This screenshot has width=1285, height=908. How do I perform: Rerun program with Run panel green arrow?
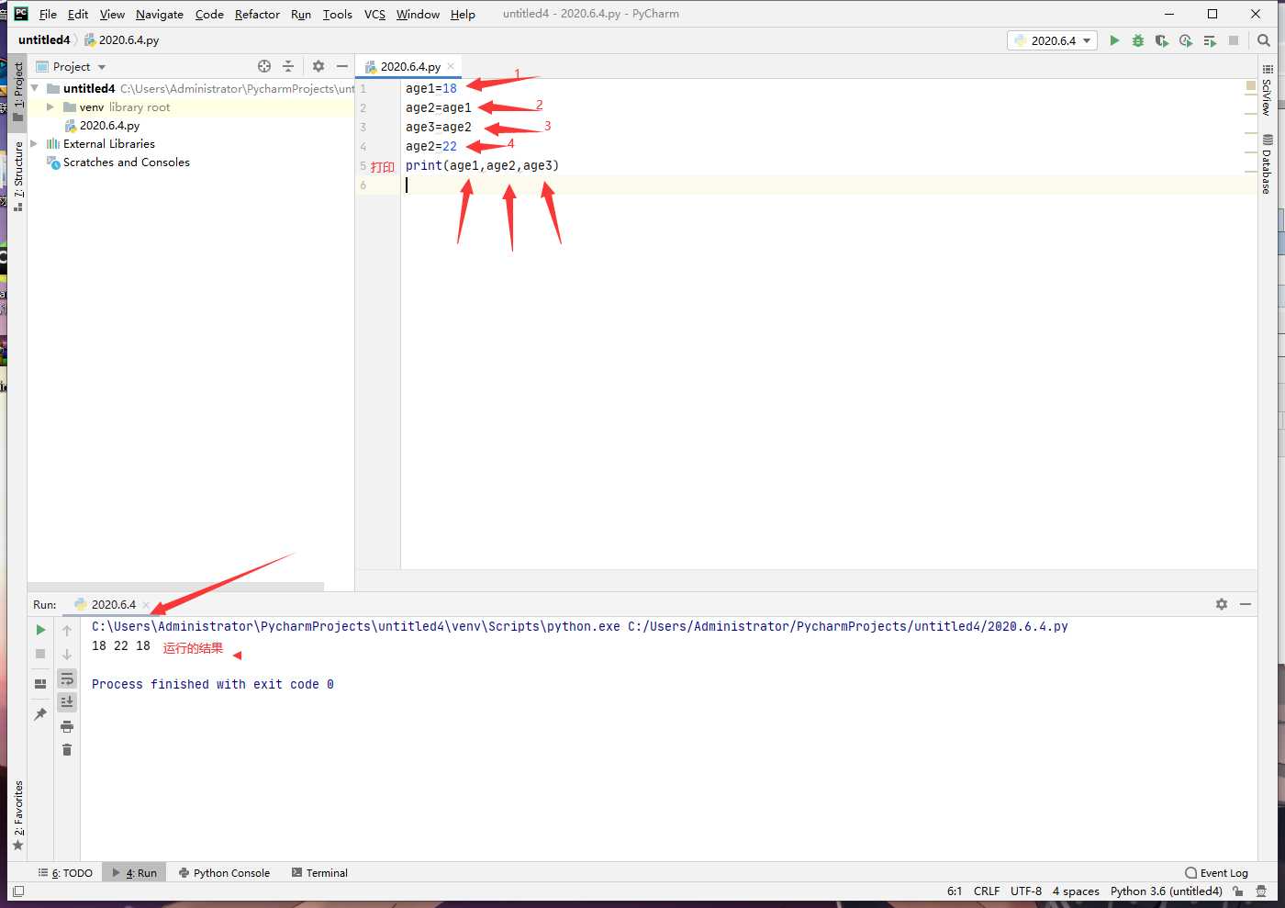tap(40, 630)
